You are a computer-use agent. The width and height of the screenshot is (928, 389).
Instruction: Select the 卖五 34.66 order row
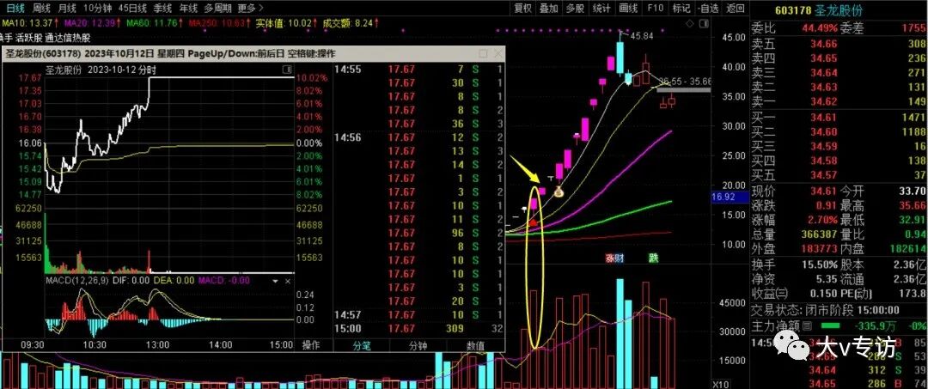tap(838, 43)
